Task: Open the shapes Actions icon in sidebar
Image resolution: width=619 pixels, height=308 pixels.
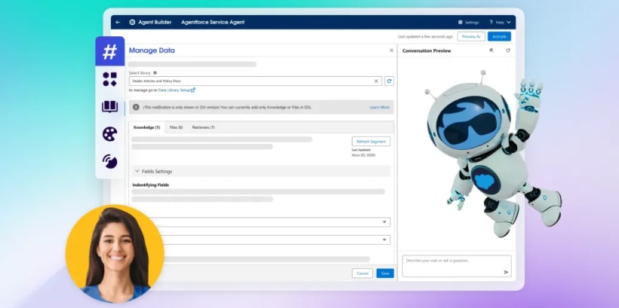Action: (110, 79)
